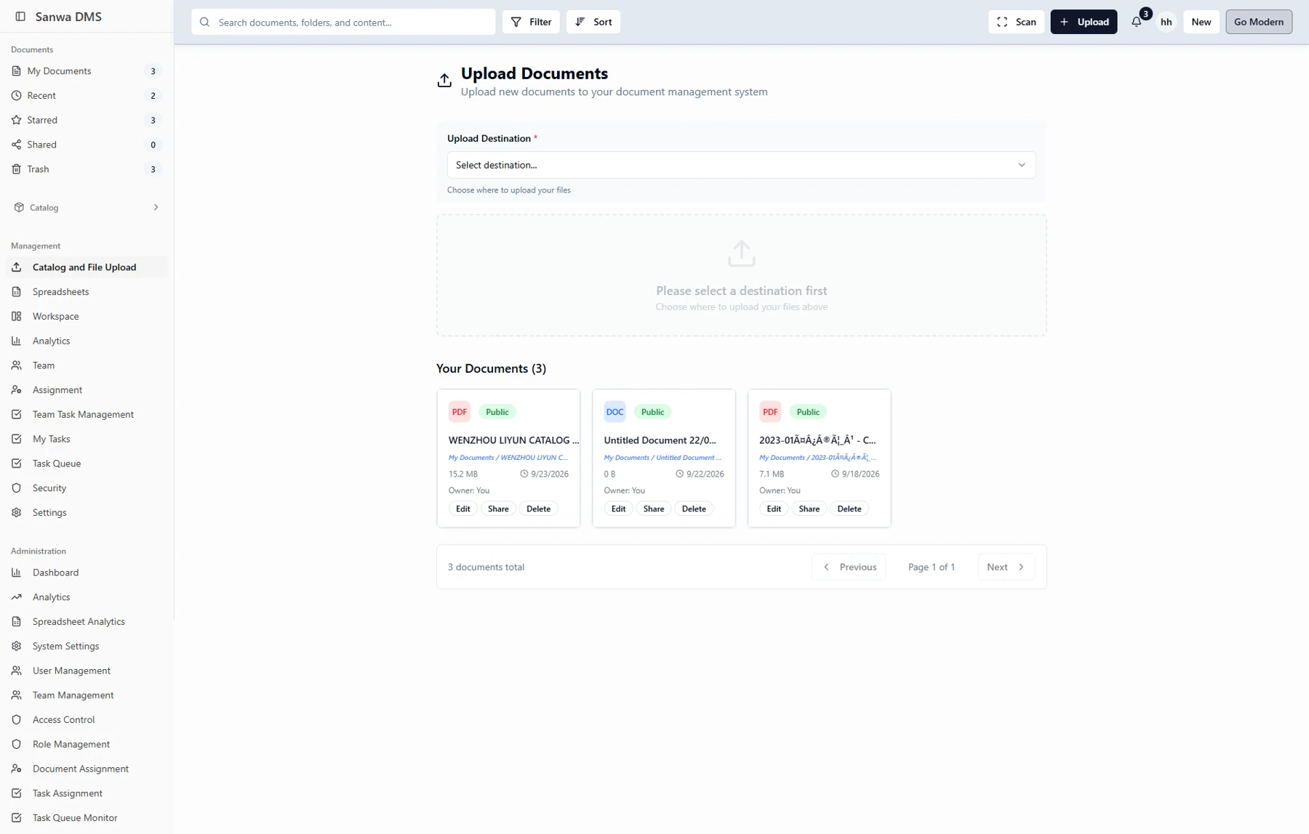Open the Upload Destination dropdown
Screen dimensions: 1309x834
[741, 165]
